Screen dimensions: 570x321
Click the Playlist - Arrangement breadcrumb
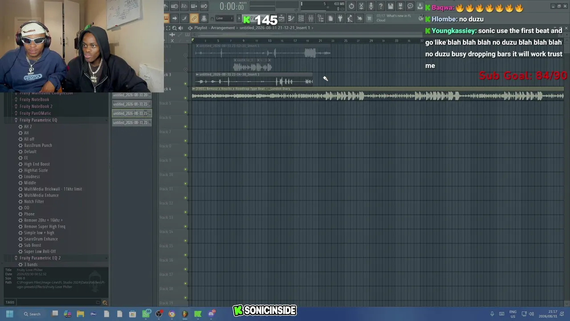[x=214, y=28]
